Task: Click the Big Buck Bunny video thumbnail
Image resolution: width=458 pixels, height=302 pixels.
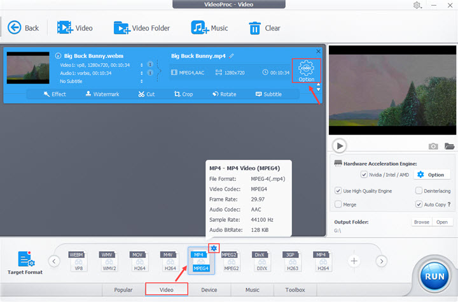Action: 28,68
